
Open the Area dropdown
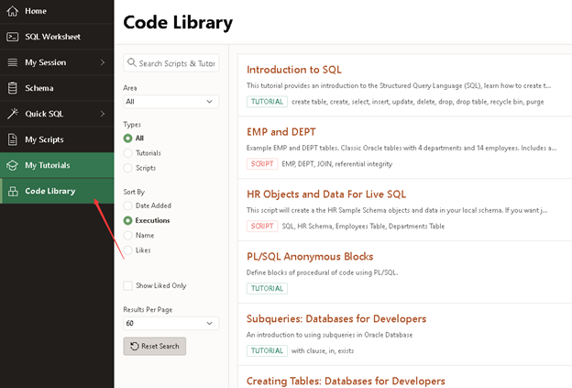170,102
